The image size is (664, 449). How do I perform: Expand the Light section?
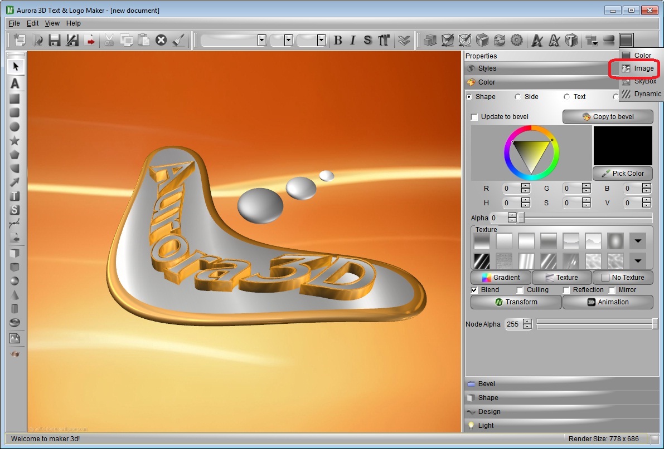[562, 426]
